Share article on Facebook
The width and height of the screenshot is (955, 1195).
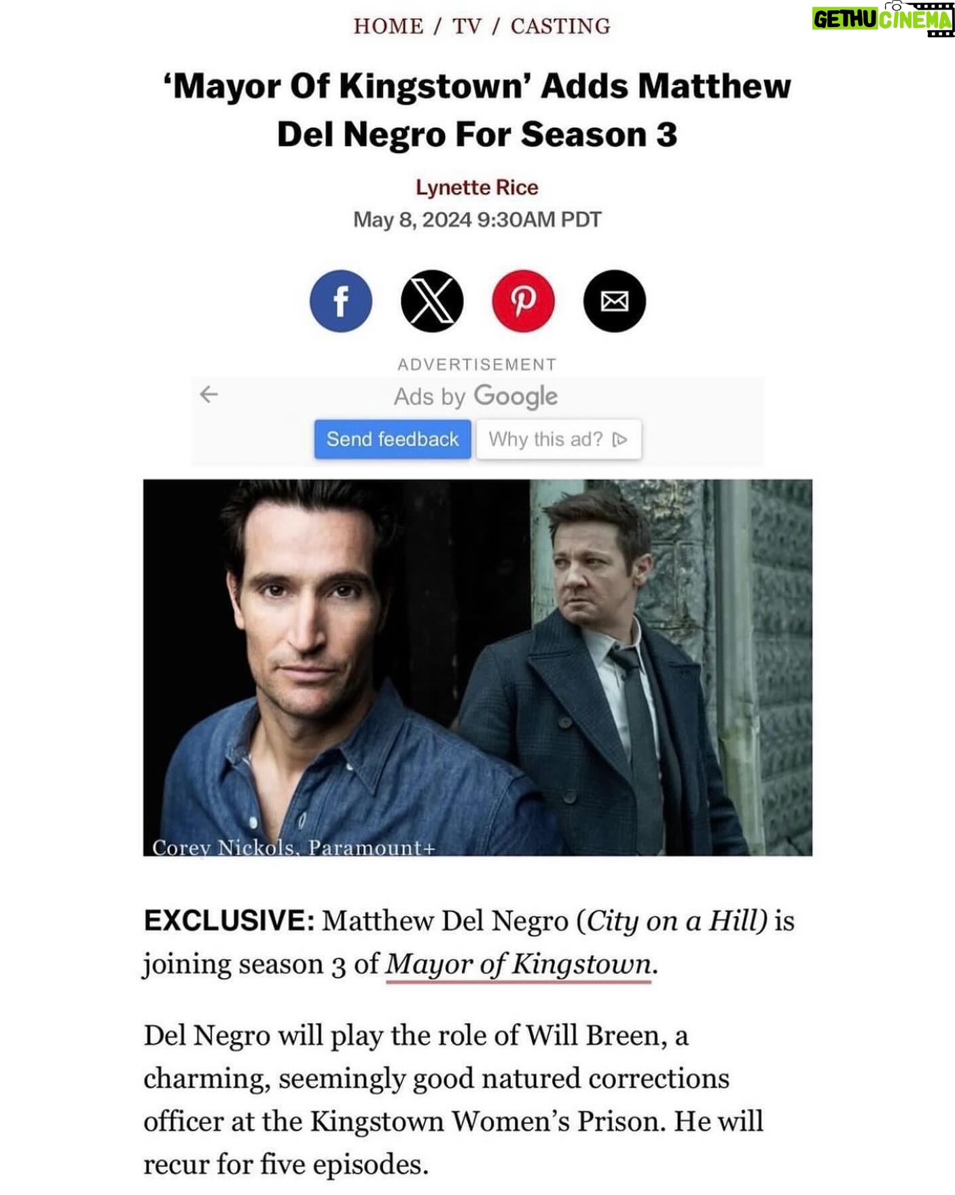click(x=340, y=301)
